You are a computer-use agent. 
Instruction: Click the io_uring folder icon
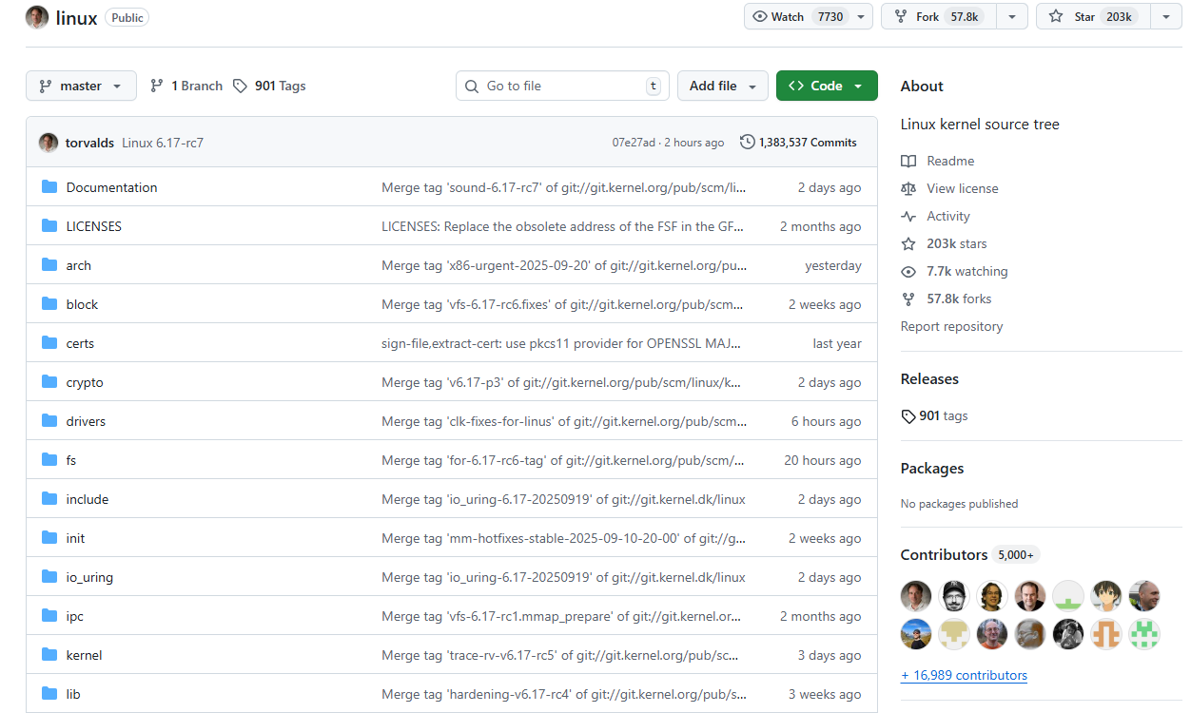click(x=49, y=577)
